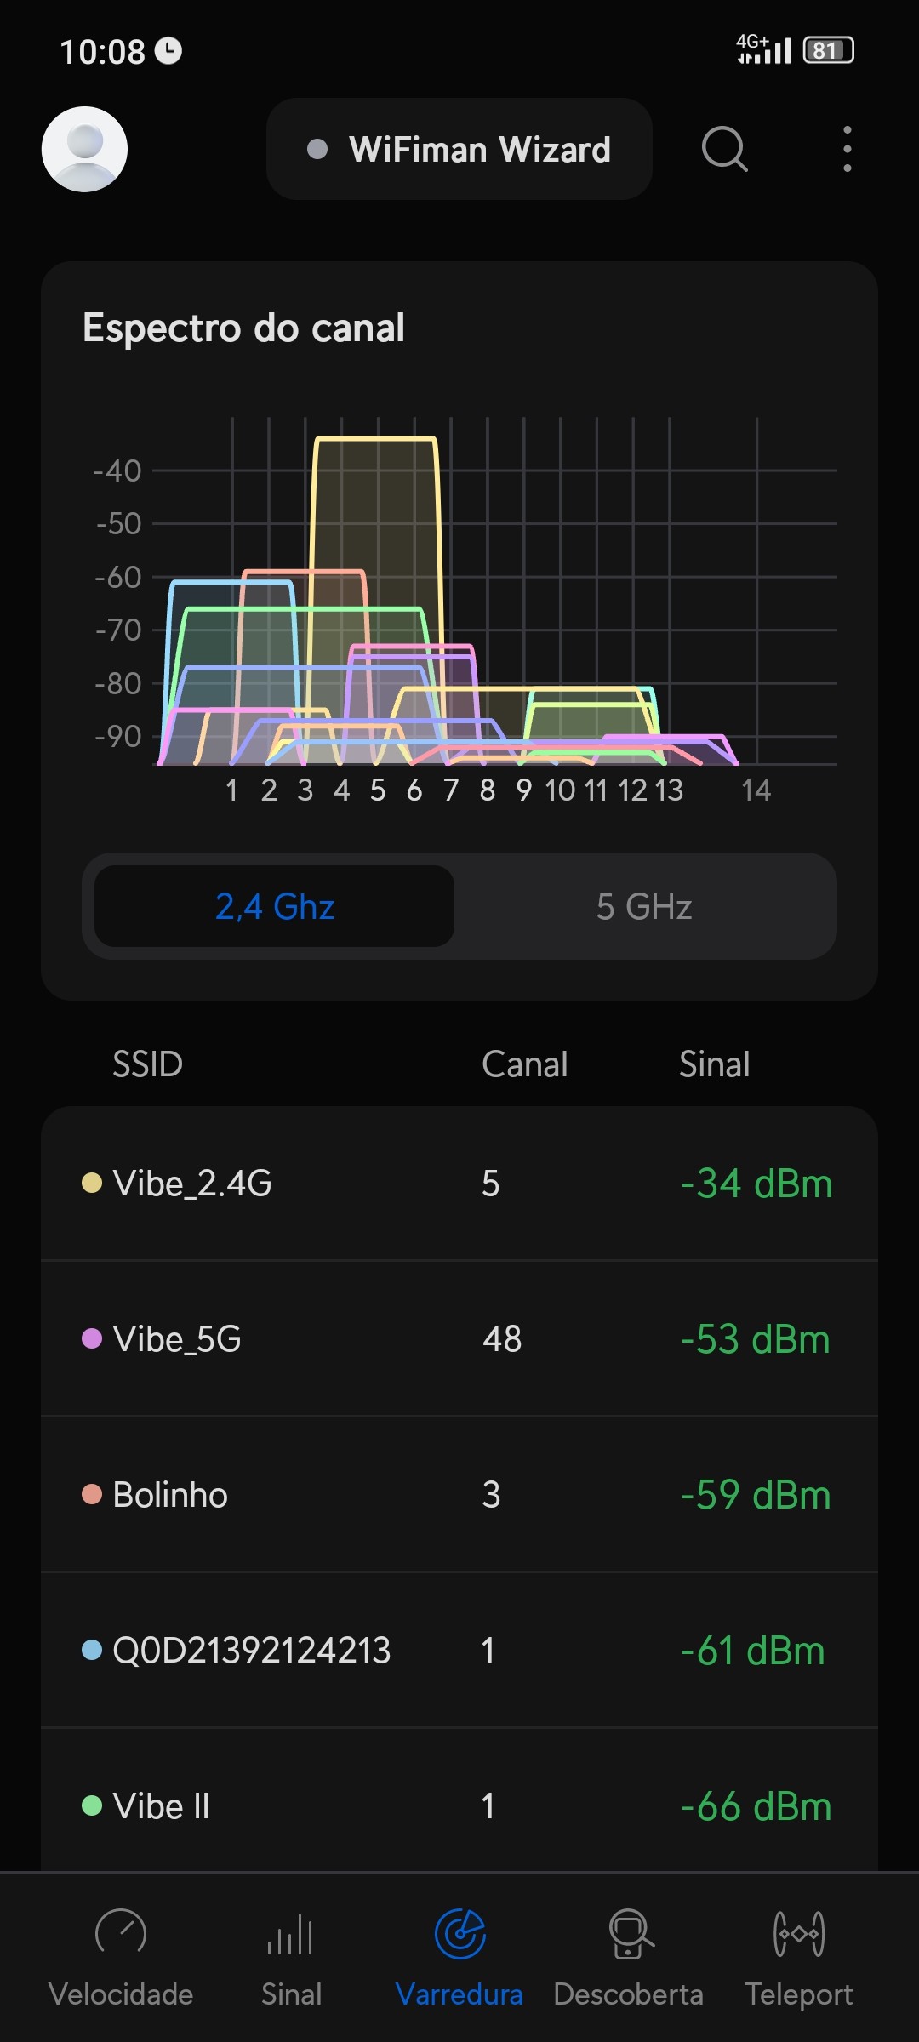Image resolution: width=919 pixels, height=2042 pixels.
Task: Tap the yellow Vibe_2.4G color dot
Action: (92, 1183)
